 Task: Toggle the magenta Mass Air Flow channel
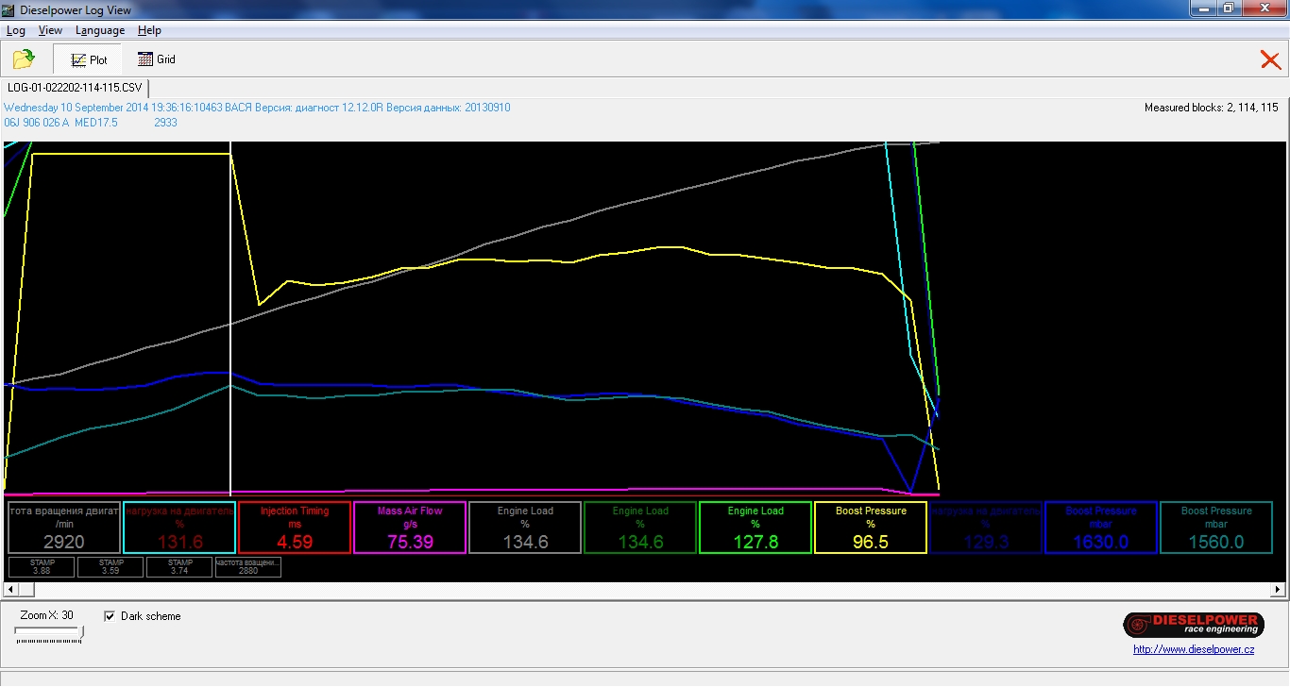410,528
